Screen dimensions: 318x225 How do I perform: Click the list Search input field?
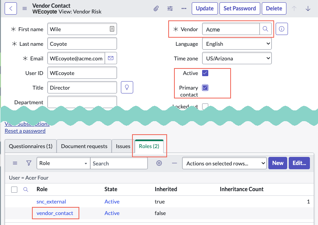[119, 163]
